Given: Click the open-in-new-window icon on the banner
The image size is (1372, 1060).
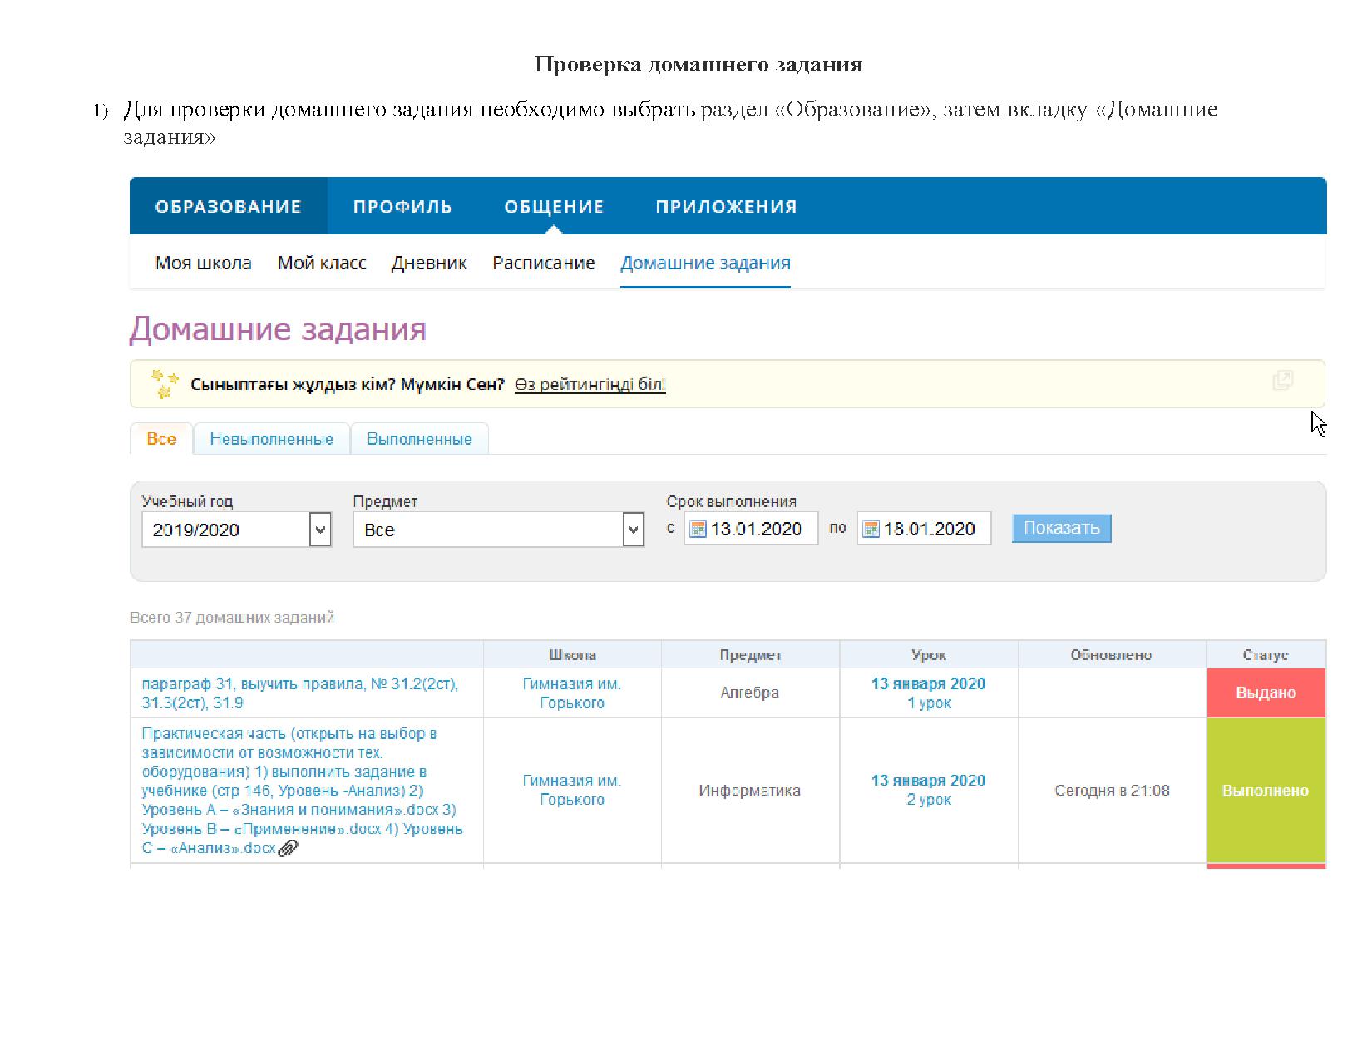Looking at the screenshot, I should tap(1283, 381).
